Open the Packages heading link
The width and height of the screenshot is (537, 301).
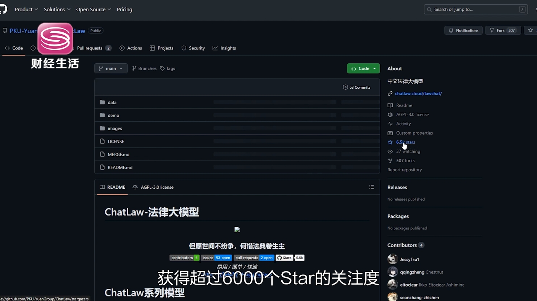tap(398, 216)
